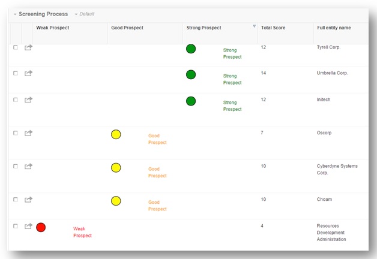Click total score 10 for Cyberdyne Systems
The height and width of the screenshot is (259, 377).
(264, 166)
